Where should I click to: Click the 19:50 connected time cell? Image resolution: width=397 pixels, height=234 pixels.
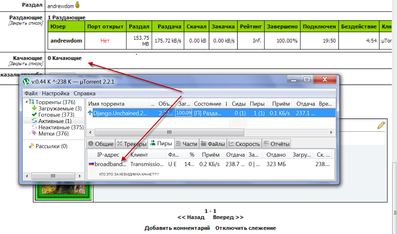click(319, 41)
